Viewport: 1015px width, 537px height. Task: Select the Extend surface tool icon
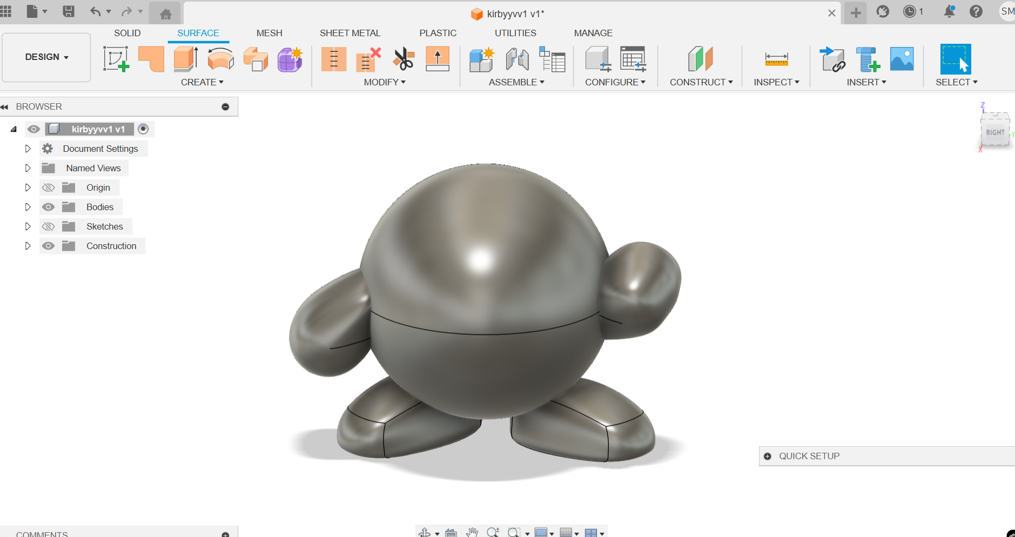(438, 59)
